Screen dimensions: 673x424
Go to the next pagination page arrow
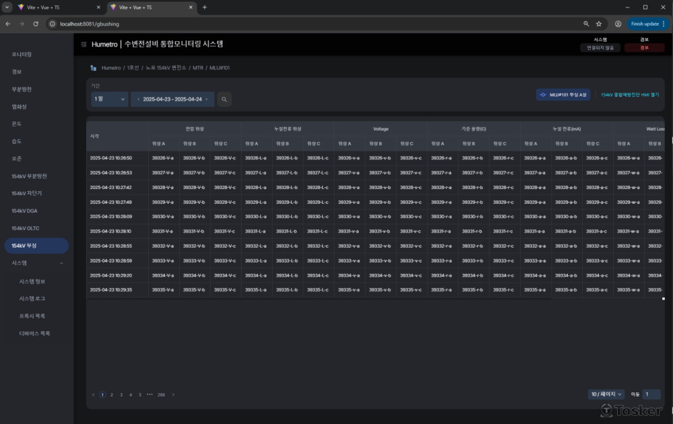174,395
